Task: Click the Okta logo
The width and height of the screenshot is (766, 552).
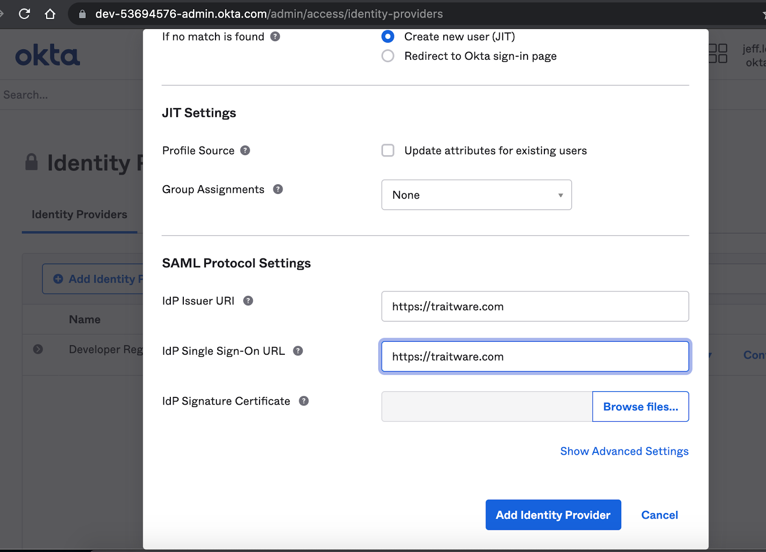Action: click(47, 56)
